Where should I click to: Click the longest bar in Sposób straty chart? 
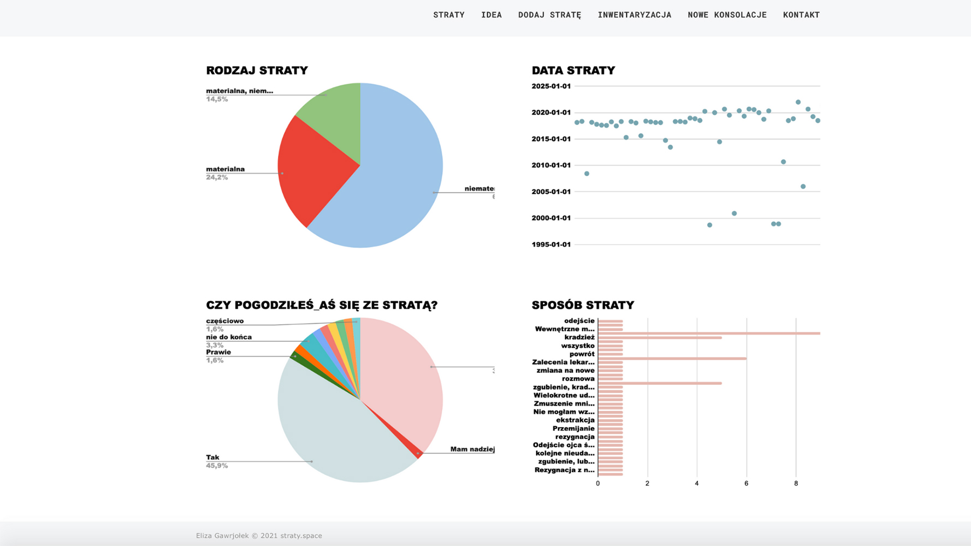tap(710, 333)
